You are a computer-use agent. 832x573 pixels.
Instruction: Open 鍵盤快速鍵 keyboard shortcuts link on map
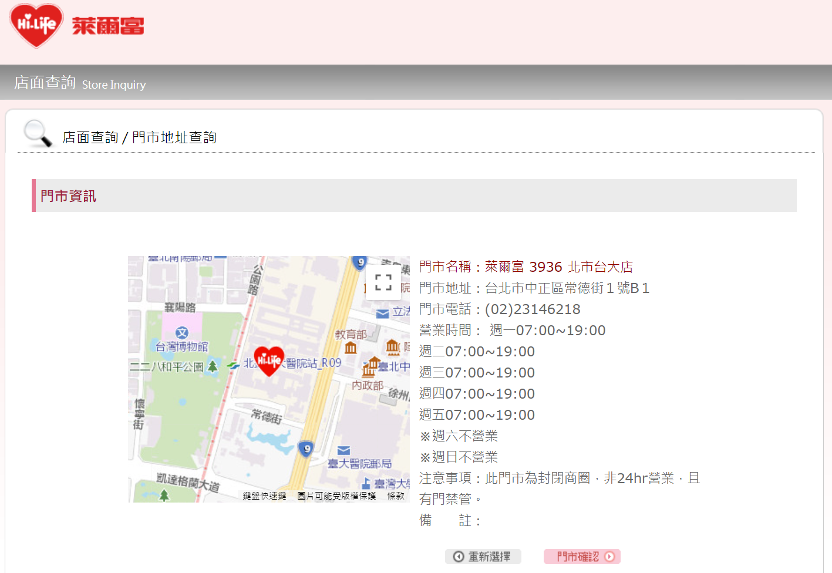(x=265, y=496)
